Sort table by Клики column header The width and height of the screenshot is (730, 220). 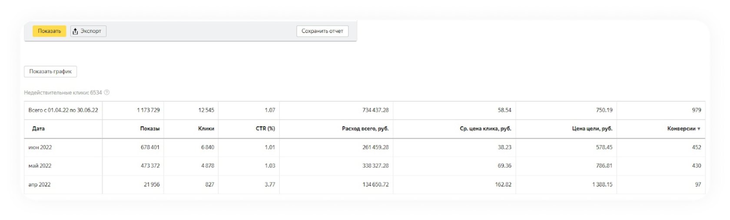(206, 129)
